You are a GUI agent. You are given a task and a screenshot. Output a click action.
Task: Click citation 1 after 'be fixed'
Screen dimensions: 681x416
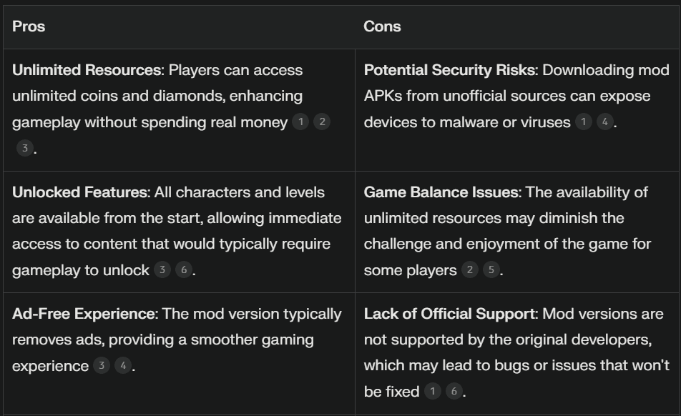click(433, 391)
